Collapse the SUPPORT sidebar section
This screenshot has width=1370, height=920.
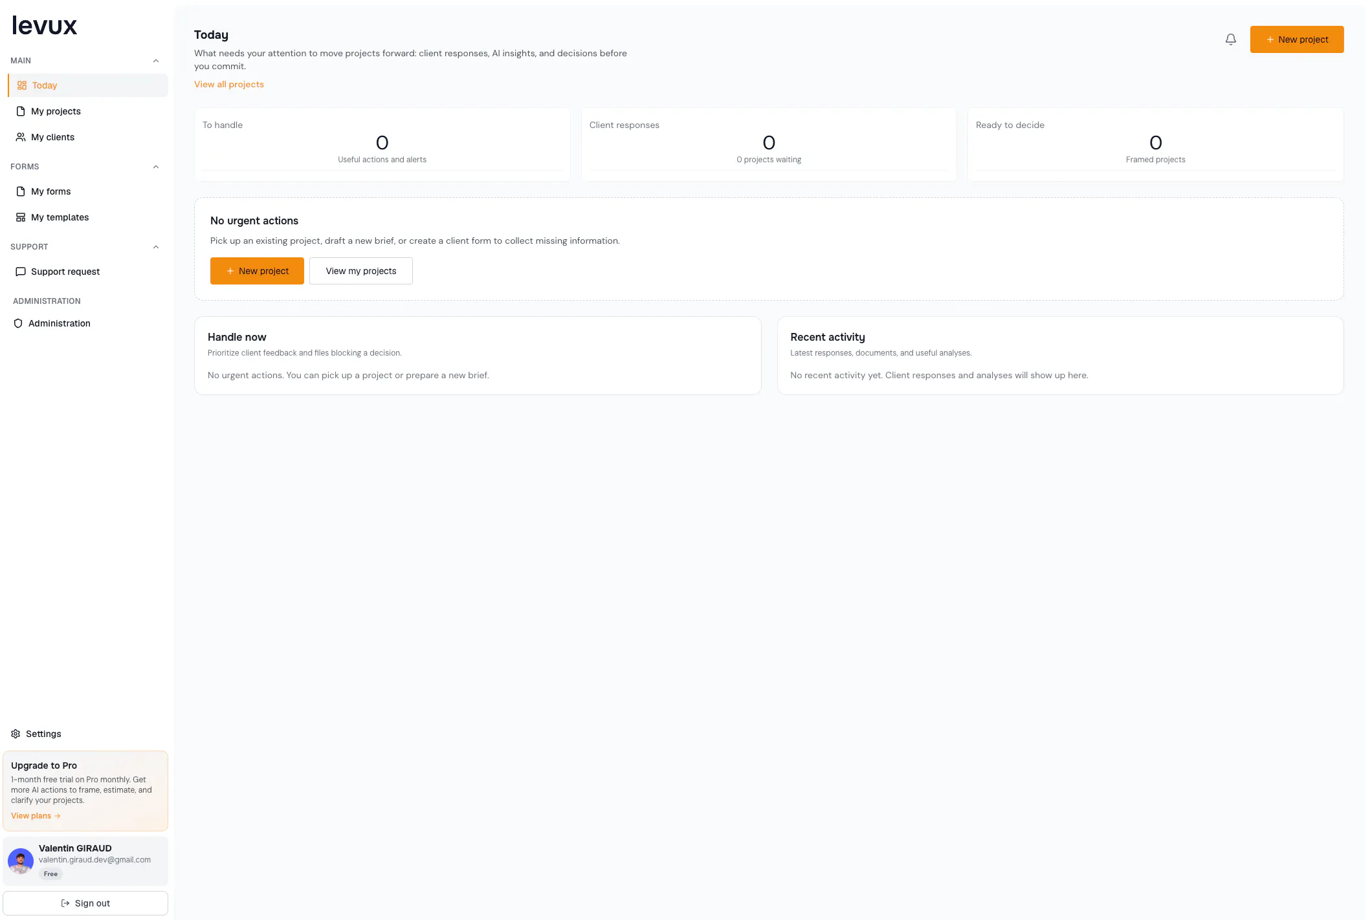pyautogui.click(x=156, y=247)
